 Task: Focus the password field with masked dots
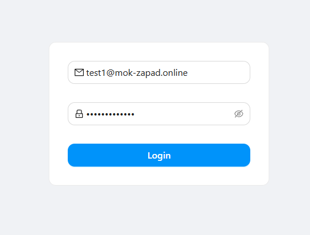[x=159, y=114]
